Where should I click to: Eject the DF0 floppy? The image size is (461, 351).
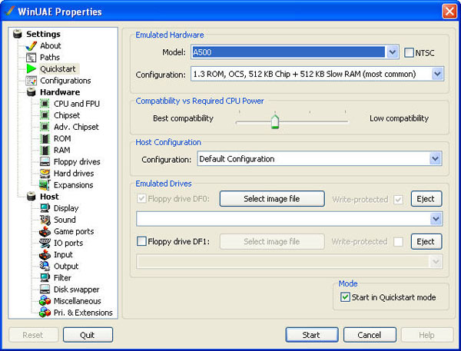[x=426, y=199]
